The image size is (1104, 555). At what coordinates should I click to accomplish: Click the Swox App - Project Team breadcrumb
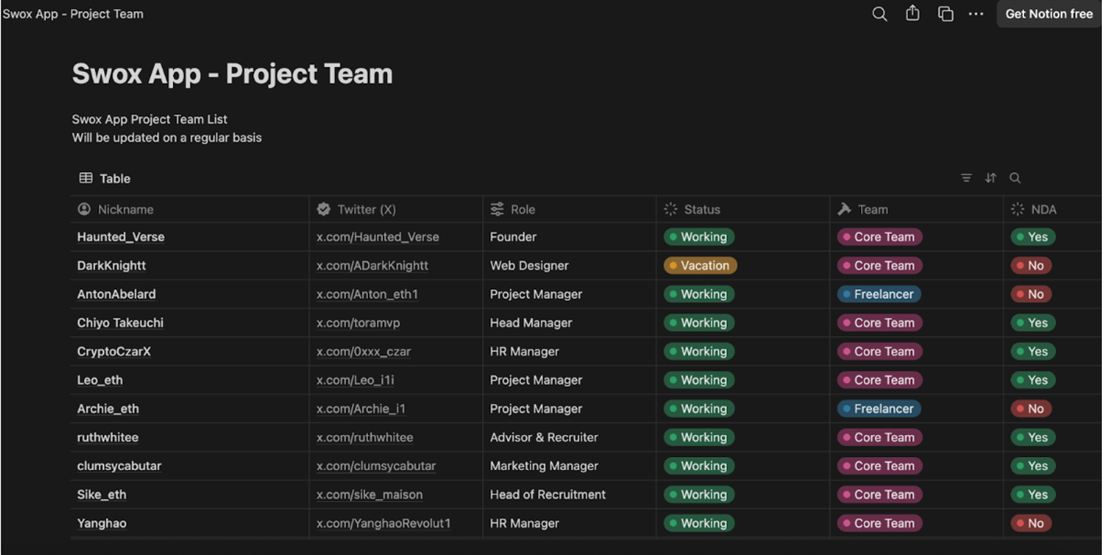coord(73,14)
